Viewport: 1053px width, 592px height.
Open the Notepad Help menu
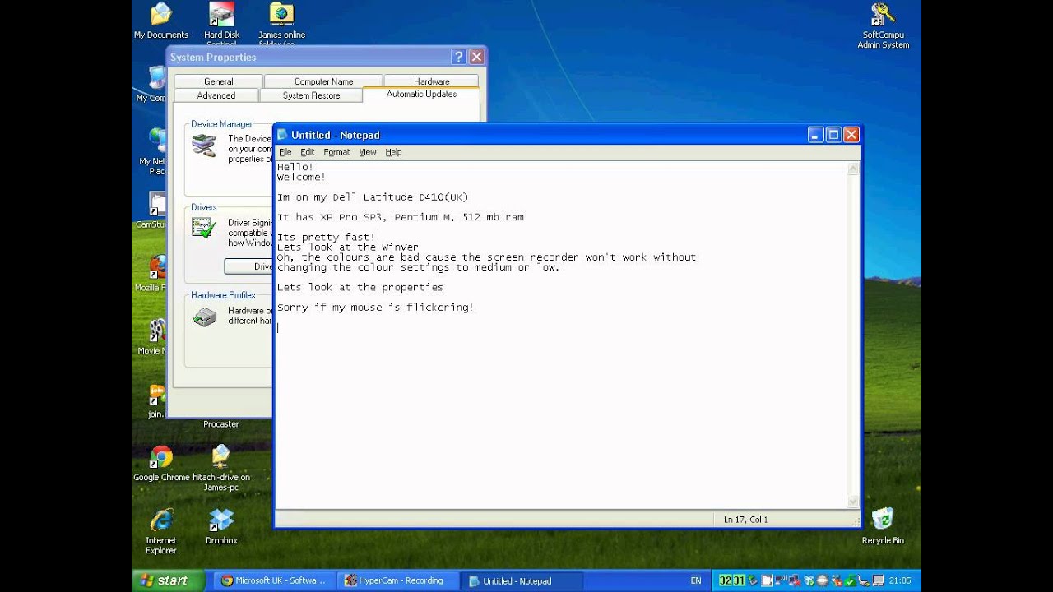pos(393,152)
